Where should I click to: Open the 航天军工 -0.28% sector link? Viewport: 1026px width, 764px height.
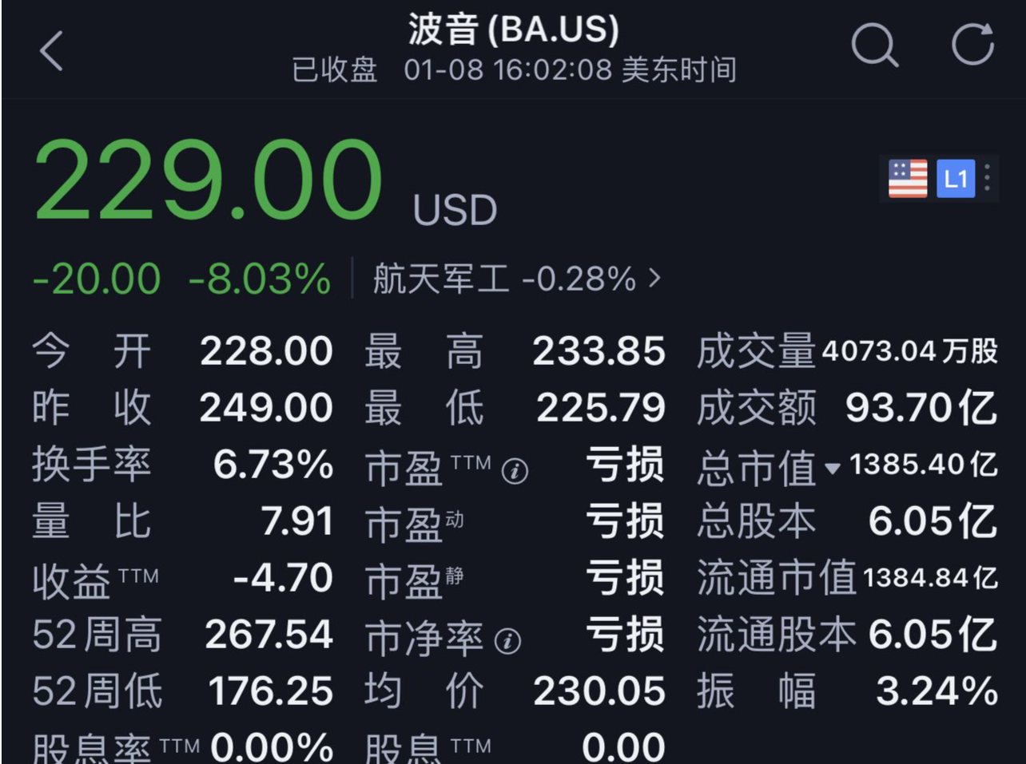(x=517, y=279)
